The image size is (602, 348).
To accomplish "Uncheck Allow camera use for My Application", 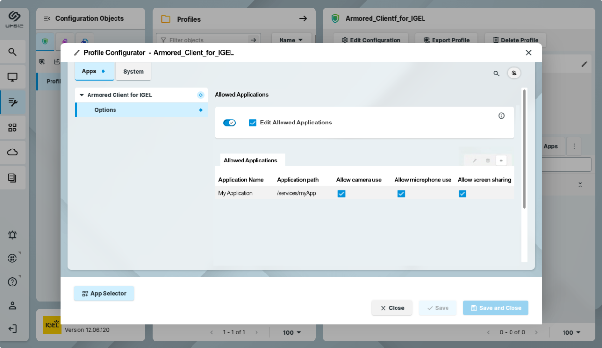I will pos(342,194).
